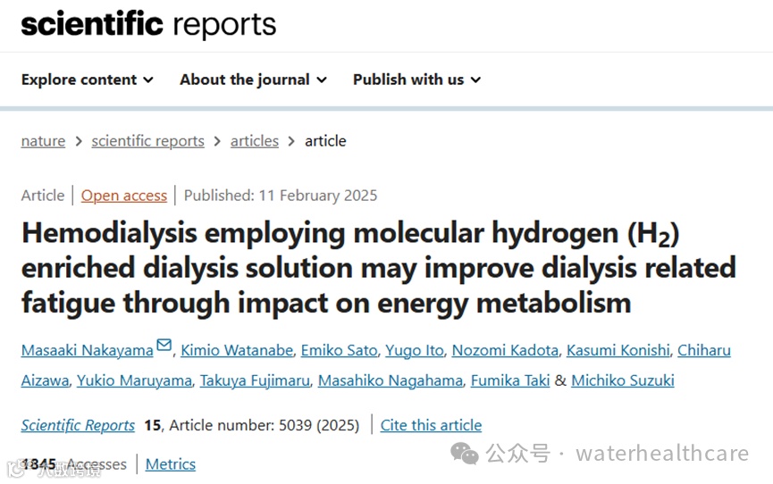Image resolution: width=773 pixels, height=484 pixels.
Task: Click Cite this article
Action: pos(431,425)
